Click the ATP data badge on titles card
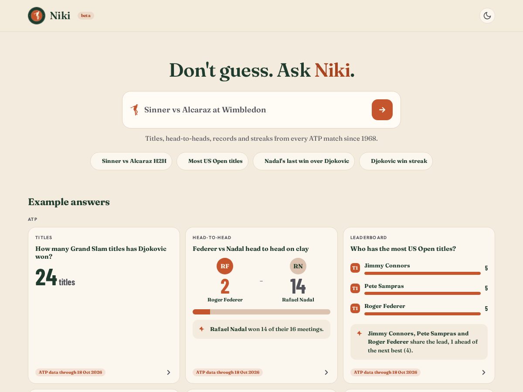Viewport: 523px width, 392px height. [x=70, y=372]
